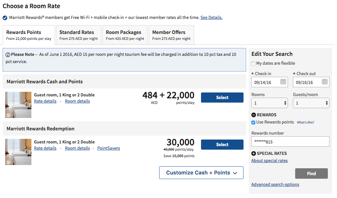Open Advanced search options link

tap(275, 185)
